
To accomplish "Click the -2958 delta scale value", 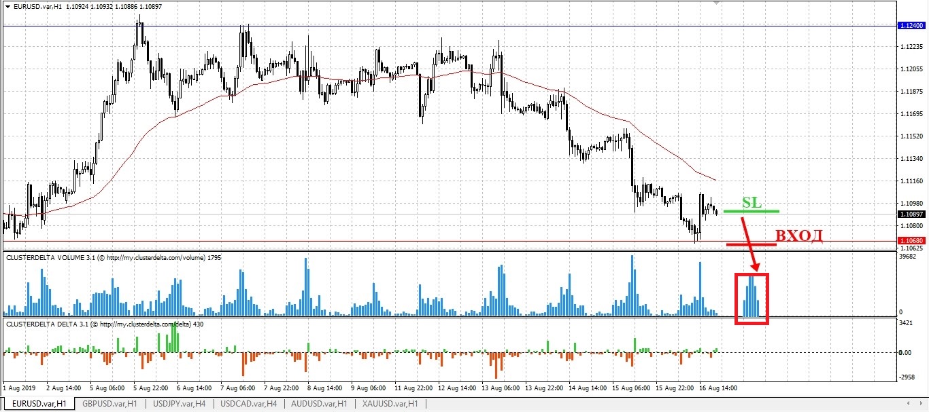I will click(907, 377).
